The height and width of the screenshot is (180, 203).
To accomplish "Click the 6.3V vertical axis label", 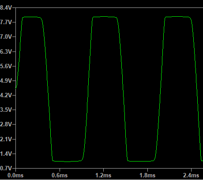I will (x=6, y=51).
